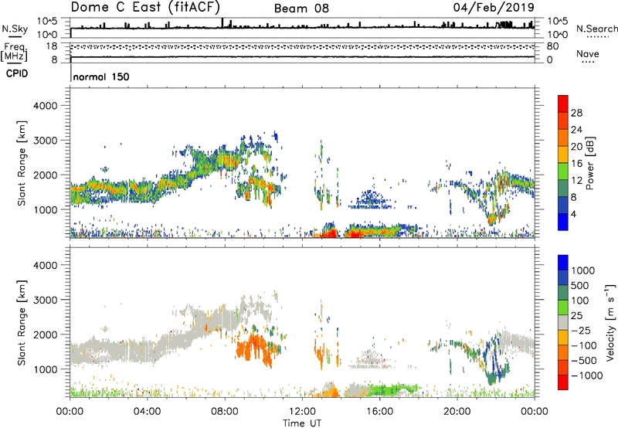Click the "Nave" legend label

point(588,53)
